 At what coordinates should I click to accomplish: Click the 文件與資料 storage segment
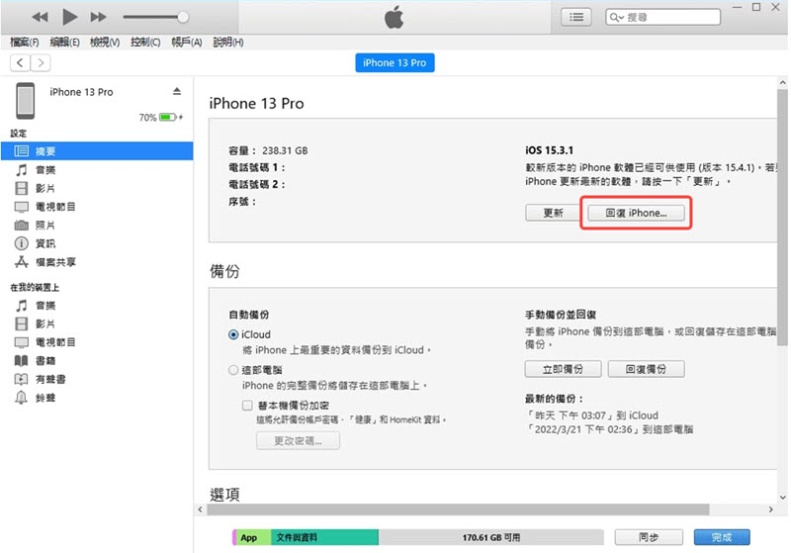(x=325, y=537)
